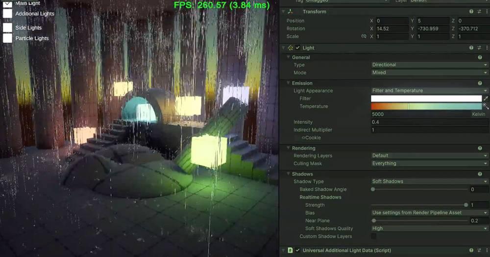490x257 pixels.
Task: Toggle constrained proportions link beside Scale
Action: (x=364, y=36)
